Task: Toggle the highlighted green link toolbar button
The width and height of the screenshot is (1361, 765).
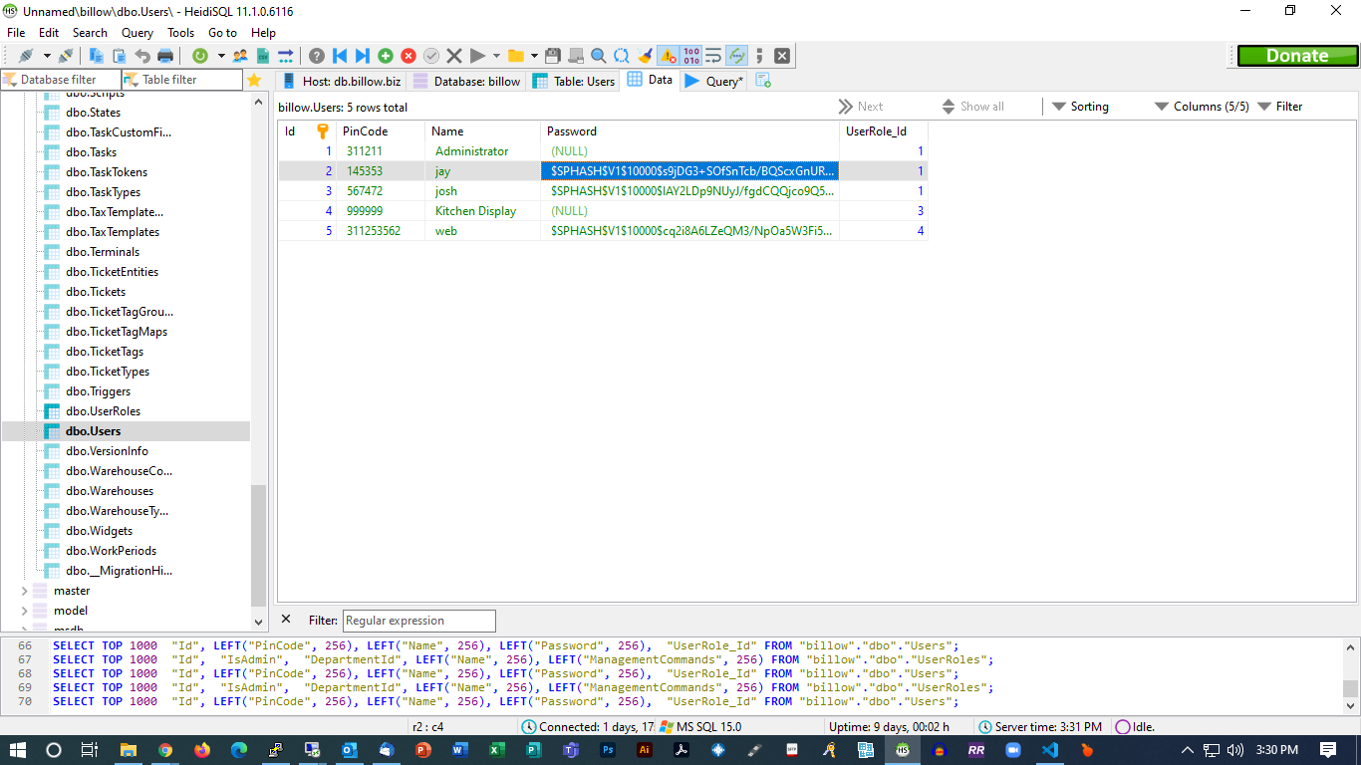Action: (x=736, y=56)
